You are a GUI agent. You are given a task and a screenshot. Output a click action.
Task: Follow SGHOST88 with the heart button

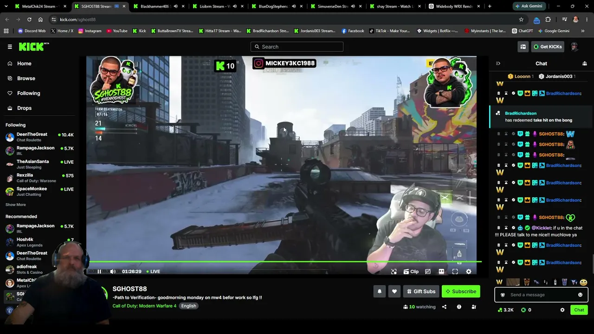394,291
